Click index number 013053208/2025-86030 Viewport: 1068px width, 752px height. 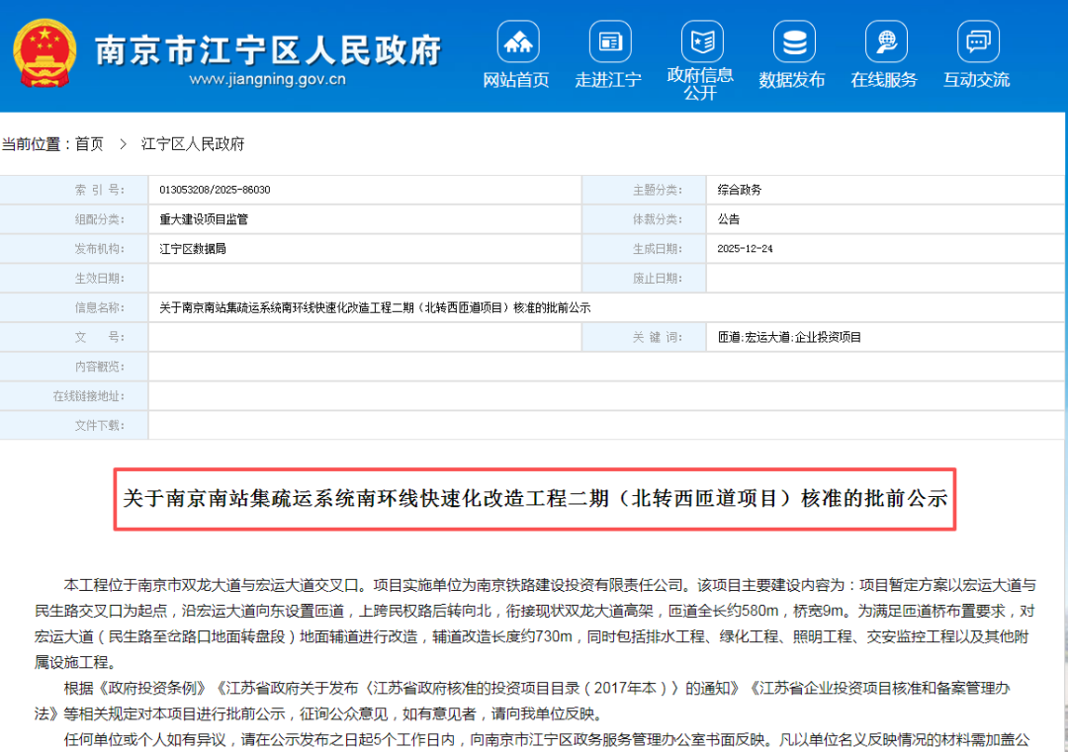point(215,190)
